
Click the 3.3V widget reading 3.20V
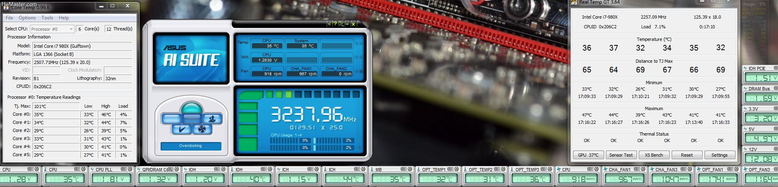point(761,118)
